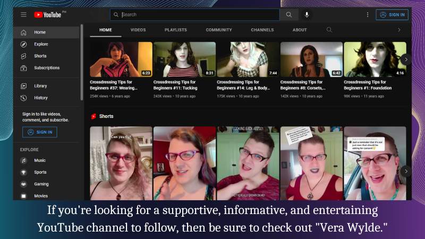This screenshot has width=425, height=239.
Task: Open the hamburger guide menu
Action: click(23, 15)
